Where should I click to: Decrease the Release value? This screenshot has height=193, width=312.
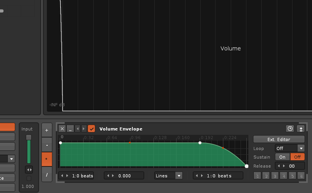point(279,166)
